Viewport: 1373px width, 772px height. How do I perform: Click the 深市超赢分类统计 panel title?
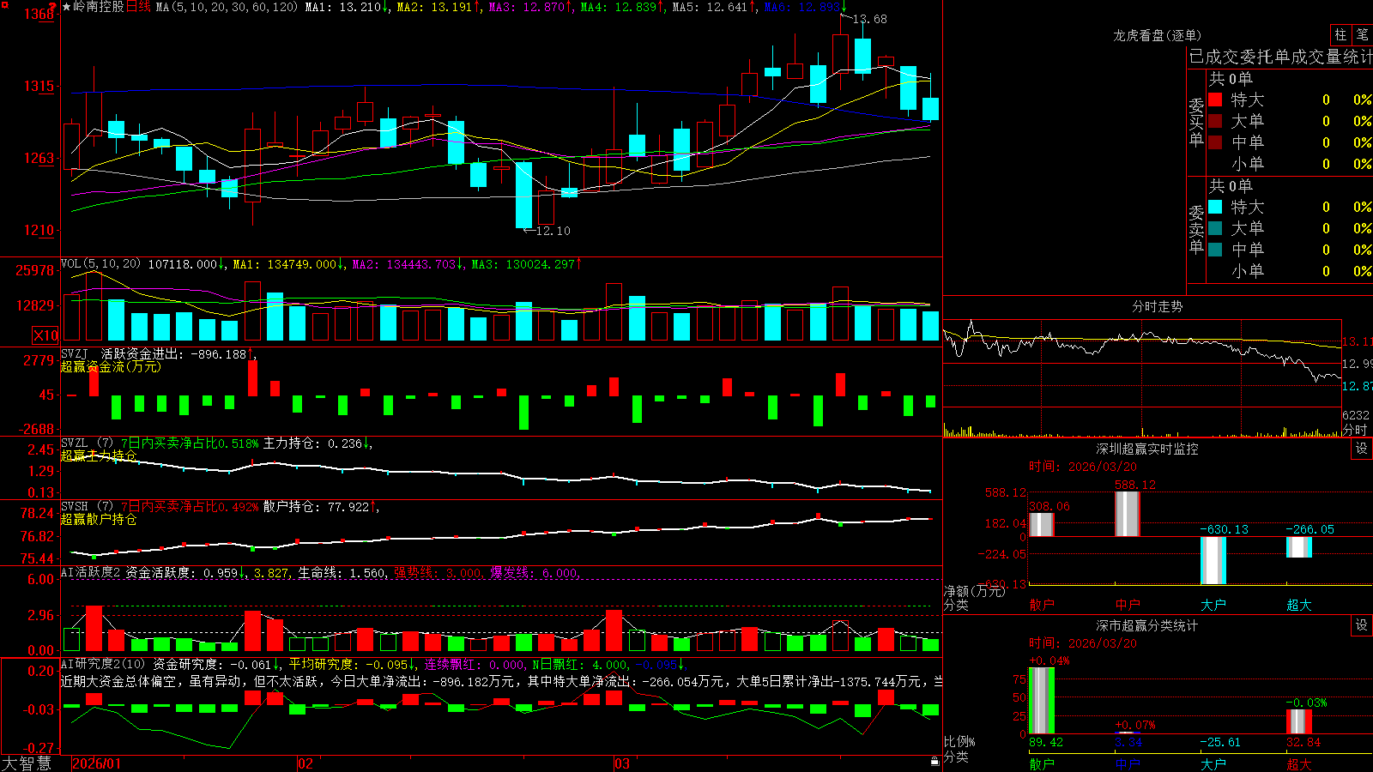1147,625
